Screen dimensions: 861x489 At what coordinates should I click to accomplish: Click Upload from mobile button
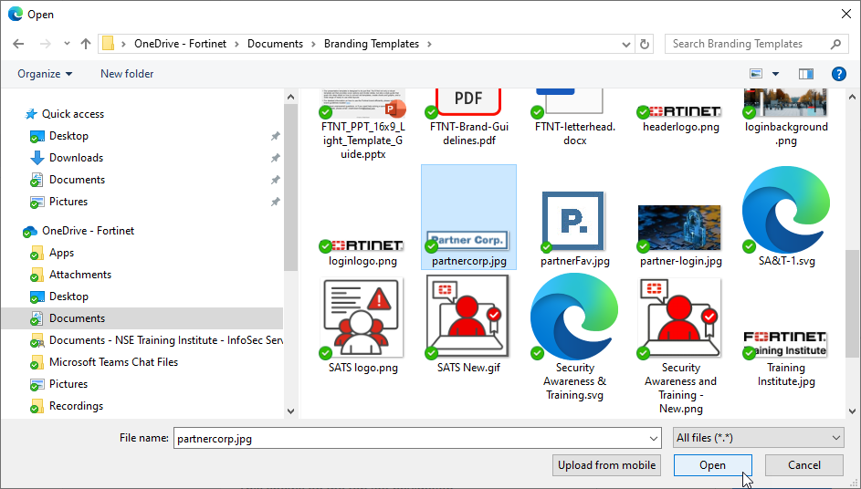(x=606, y=465)
